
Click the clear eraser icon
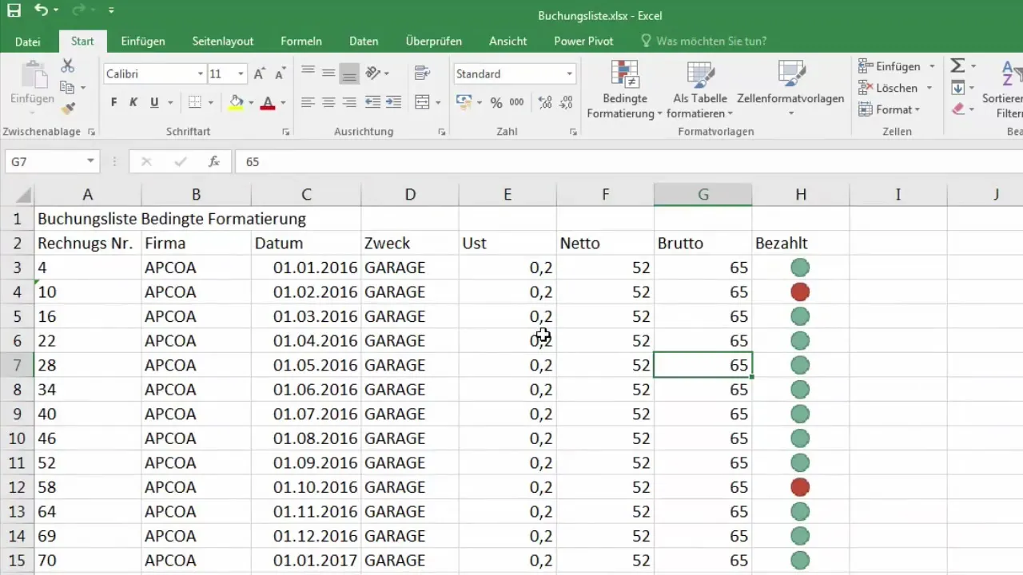click(x=957, y=109)
